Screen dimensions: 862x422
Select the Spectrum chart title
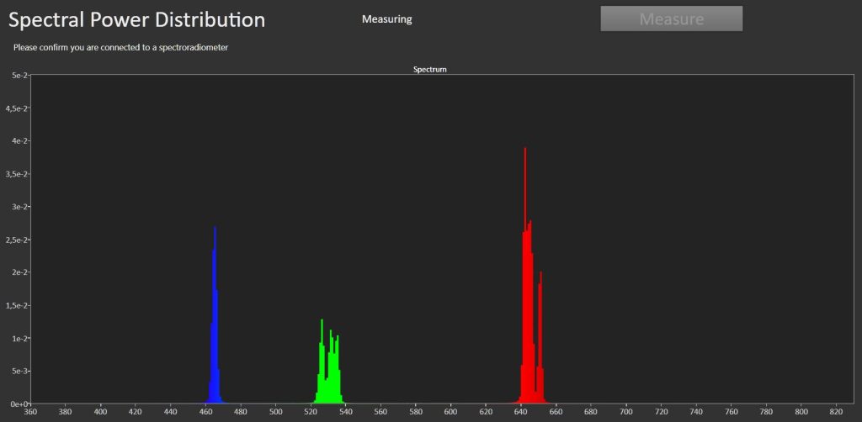point(430,70)
